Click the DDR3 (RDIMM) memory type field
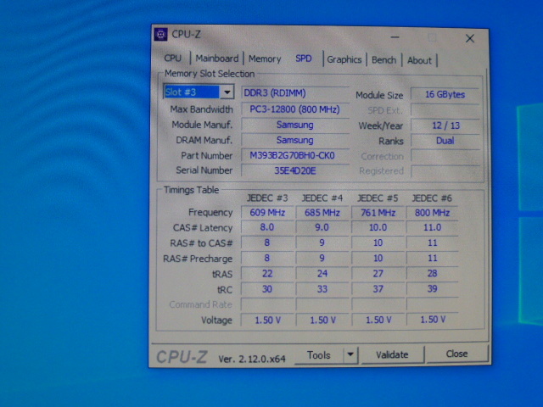Screen dimensions: 543x407 point(294,93)
